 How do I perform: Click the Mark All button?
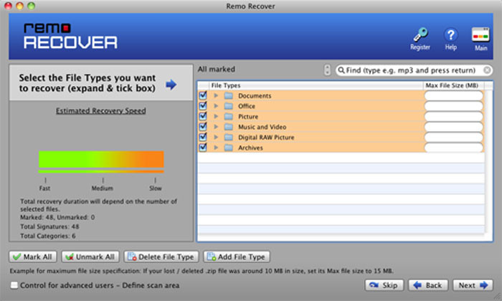(x=33, y=257)
